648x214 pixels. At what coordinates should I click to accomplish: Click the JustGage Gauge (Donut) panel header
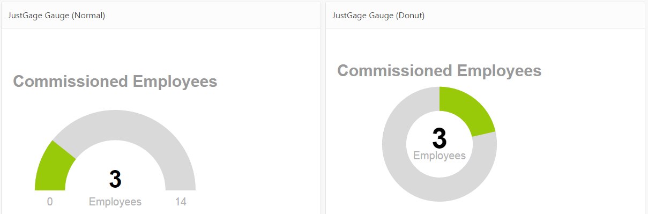485,16
